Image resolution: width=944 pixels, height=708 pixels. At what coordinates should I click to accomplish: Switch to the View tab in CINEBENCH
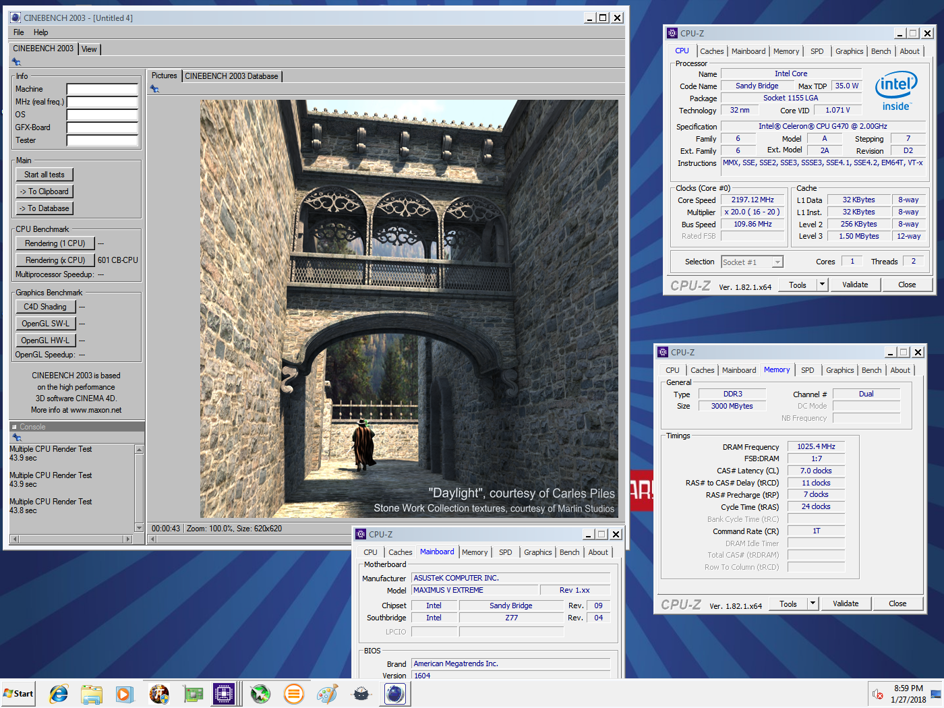pyautogui.click(x=89, y=49)
